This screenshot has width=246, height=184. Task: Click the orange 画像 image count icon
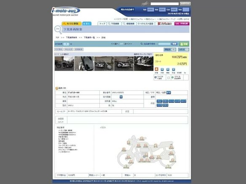click(x=57, y=88)
